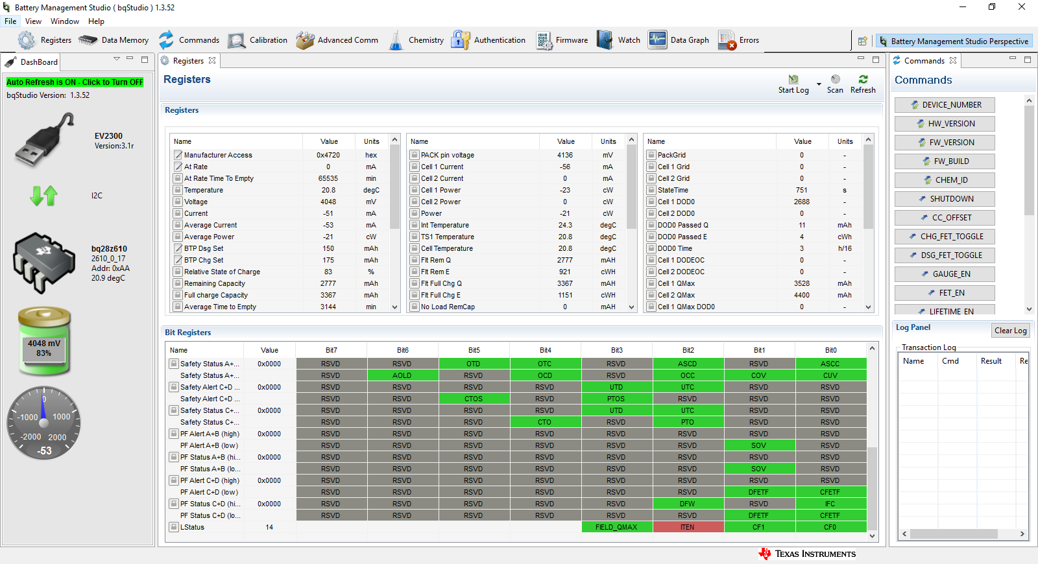Image resolution: width=1038 pixels, height=564 pixels.
Task: Close the Commands tab with its X
Action: click(953, 61)
